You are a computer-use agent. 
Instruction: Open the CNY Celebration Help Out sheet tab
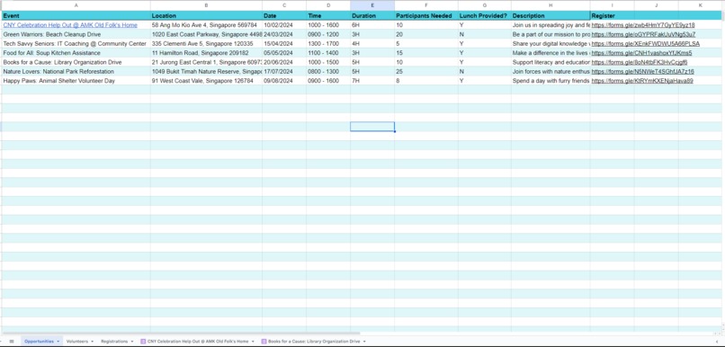(x=198, y=342)
